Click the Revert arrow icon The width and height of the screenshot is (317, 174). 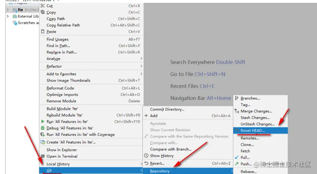(146, 163)
